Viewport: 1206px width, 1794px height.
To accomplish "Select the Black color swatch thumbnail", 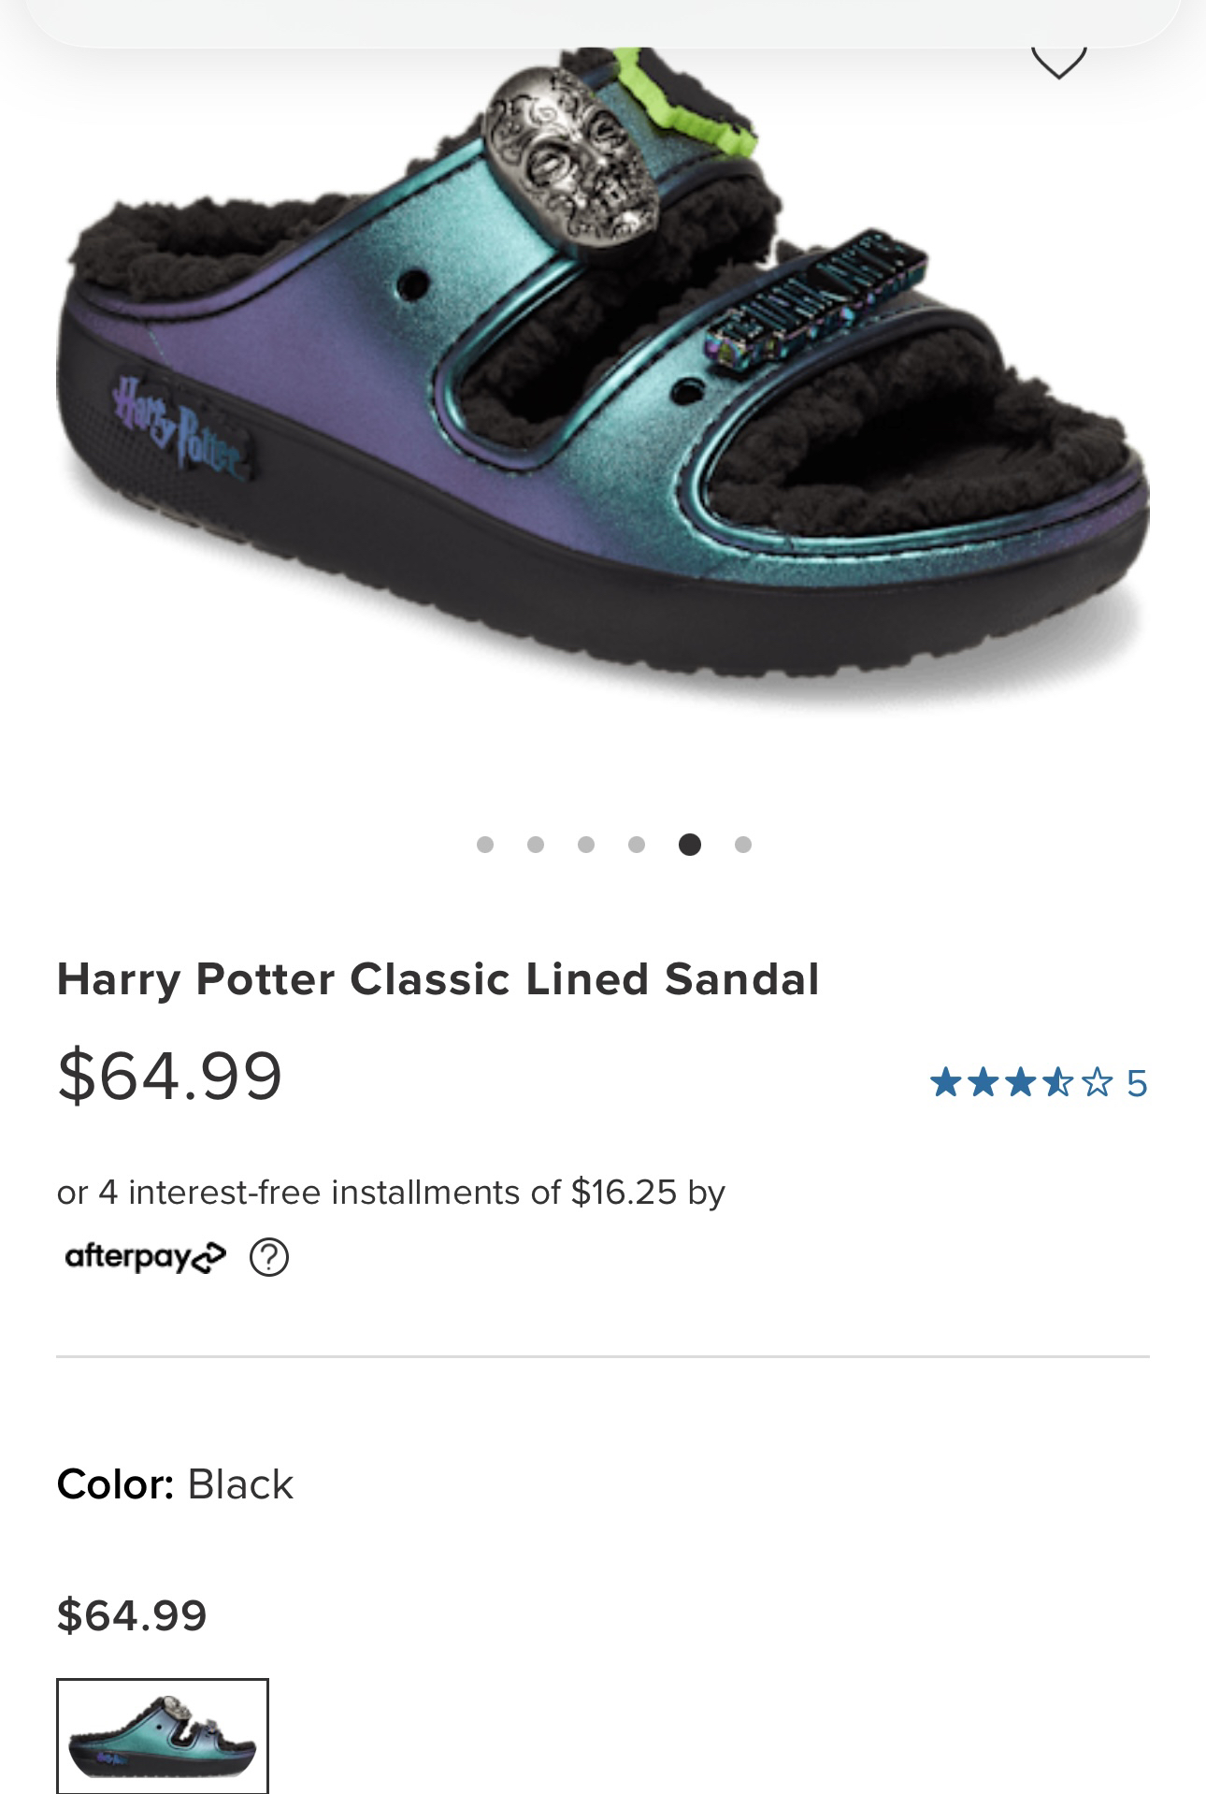I will (163, 1735).
